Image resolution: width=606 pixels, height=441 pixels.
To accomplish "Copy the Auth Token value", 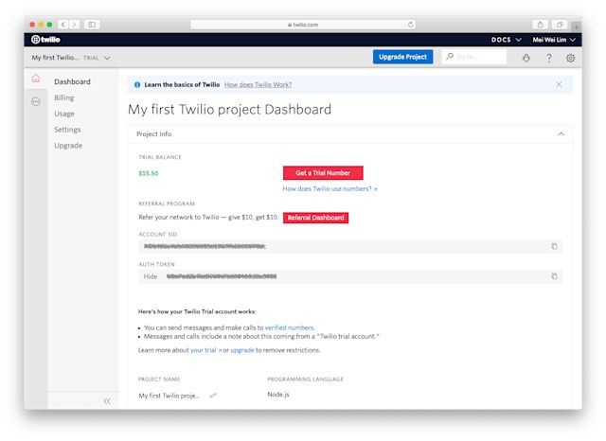I will click(554, 276).
